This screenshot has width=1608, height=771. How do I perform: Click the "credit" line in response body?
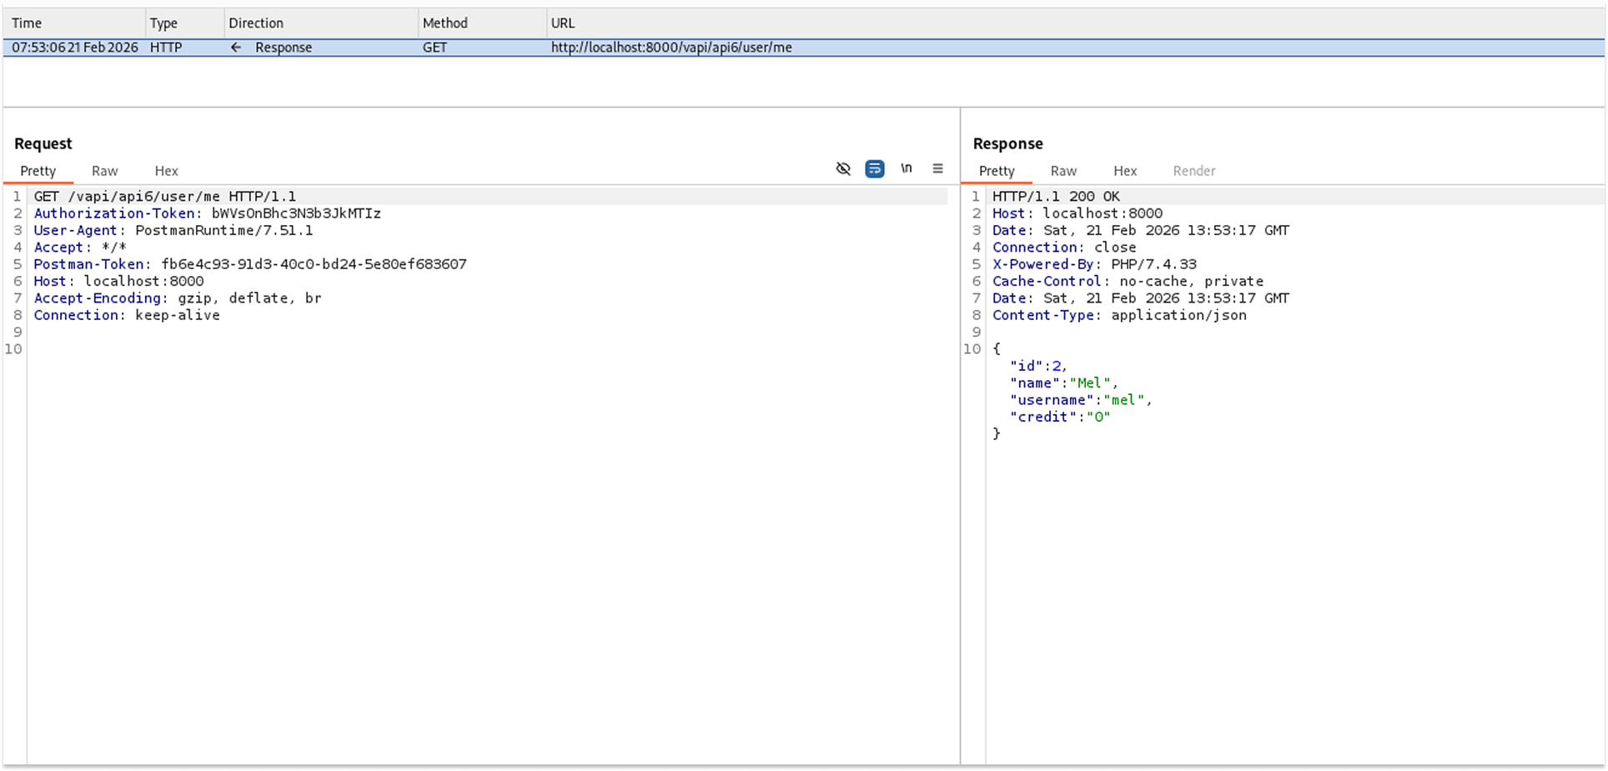[1059, 417]
